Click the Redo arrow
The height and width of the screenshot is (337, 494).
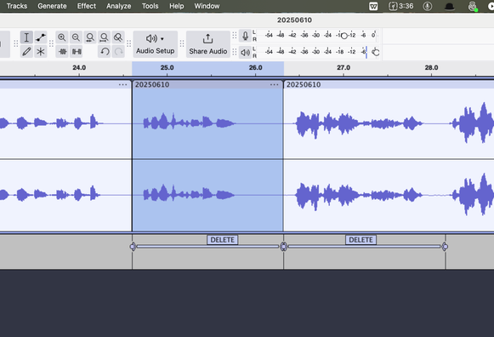point(118,51)
